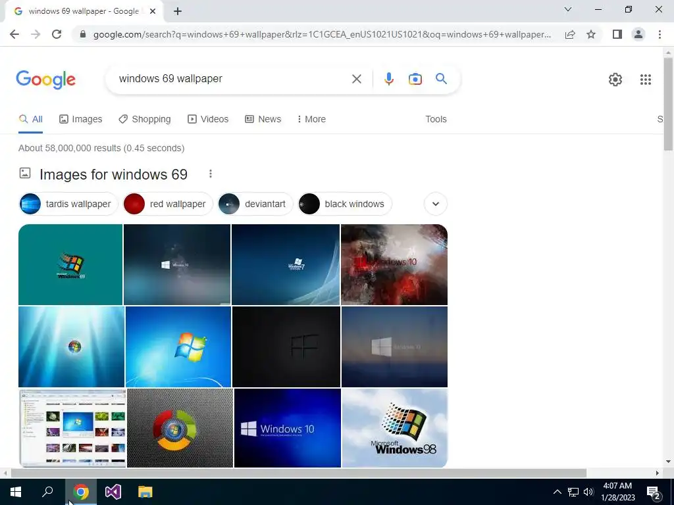The height and width of the screenshot is (505, 674).
Task: Open search Tools
Action: coord(436,119)
